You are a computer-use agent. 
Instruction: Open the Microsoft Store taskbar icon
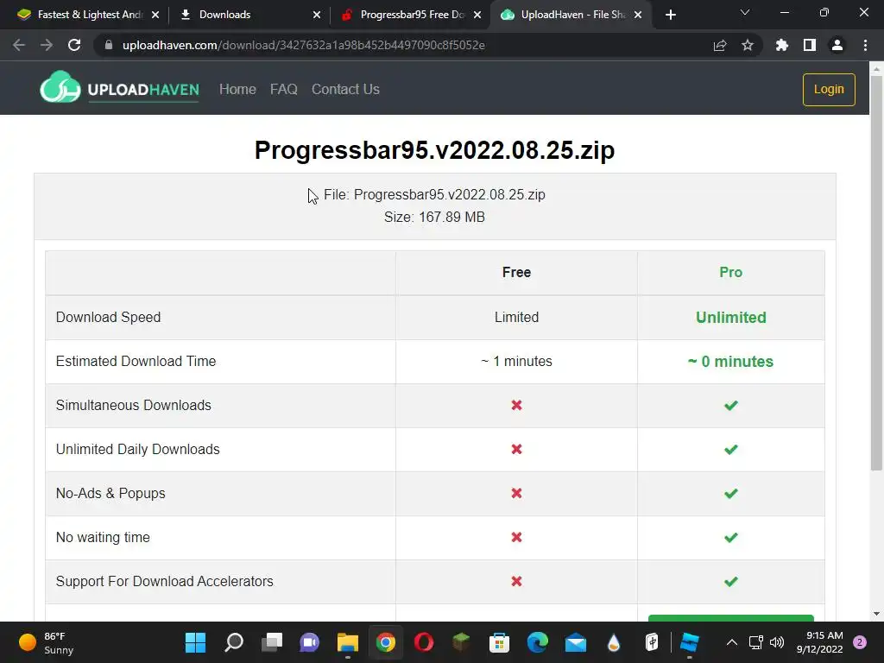point(499,642)
